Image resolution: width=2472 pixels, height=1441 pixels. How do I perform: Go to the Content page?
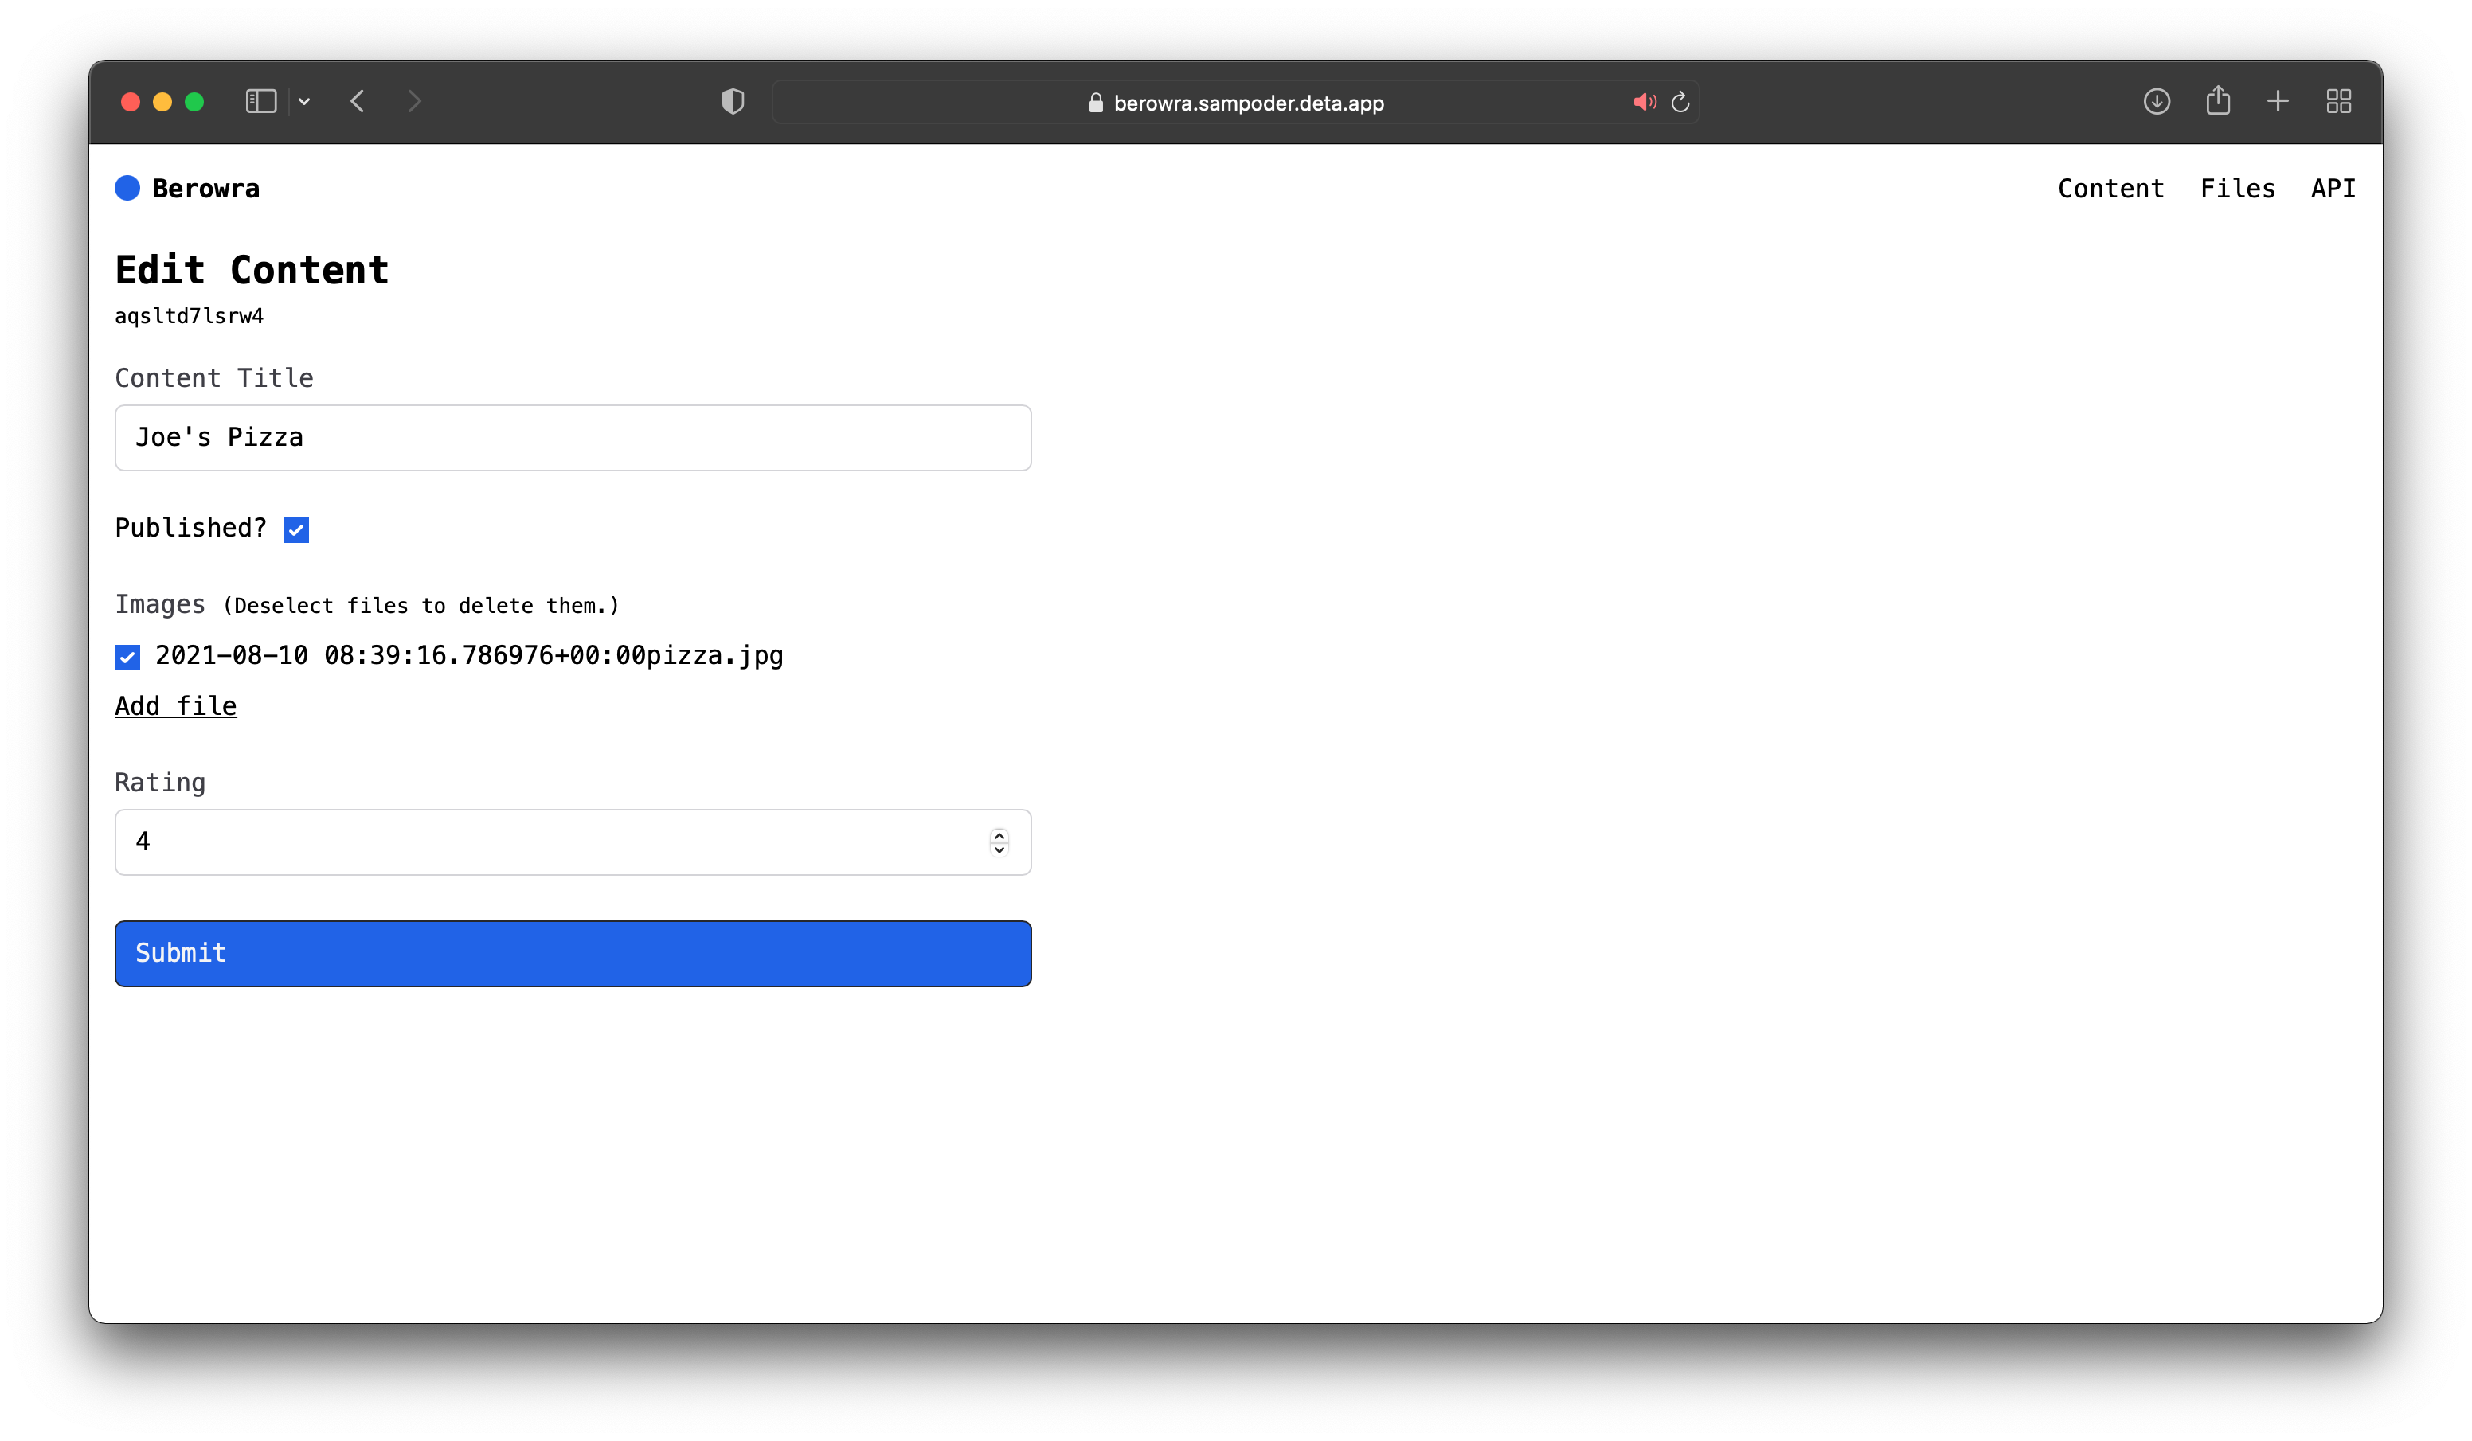[x=2110, y=189]
